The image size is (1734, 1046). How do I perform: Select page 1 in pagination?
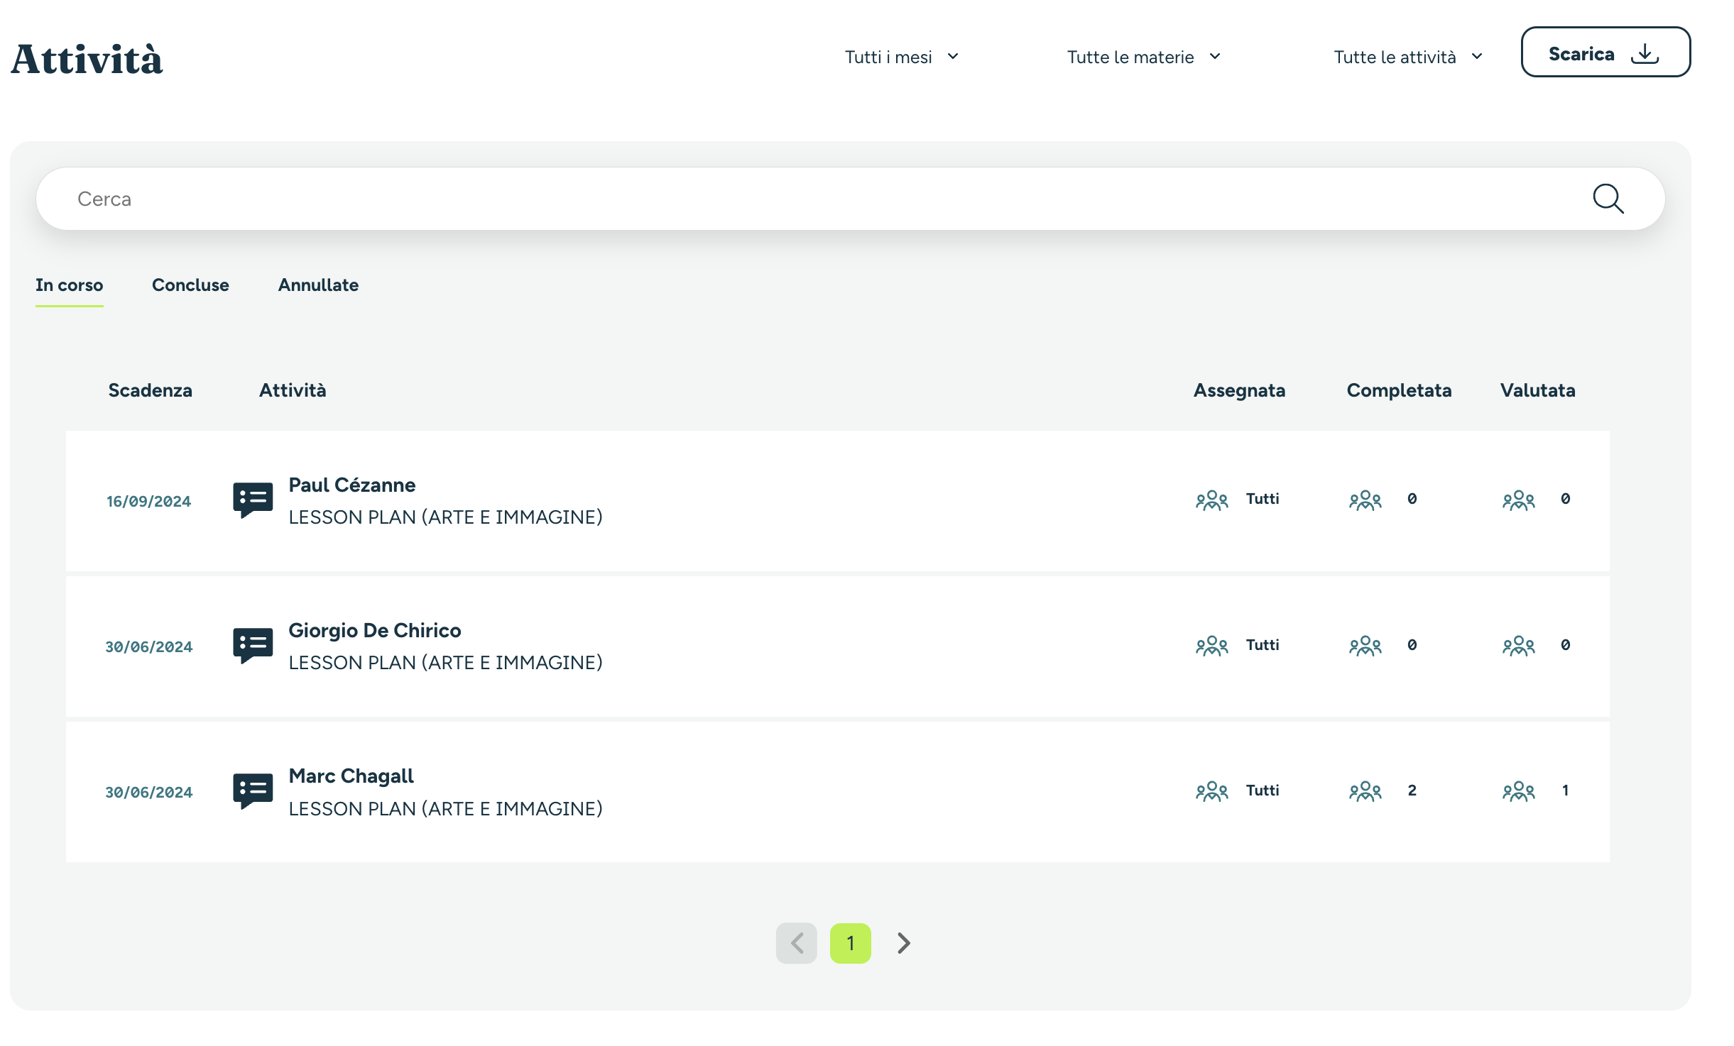click(851, 943)
